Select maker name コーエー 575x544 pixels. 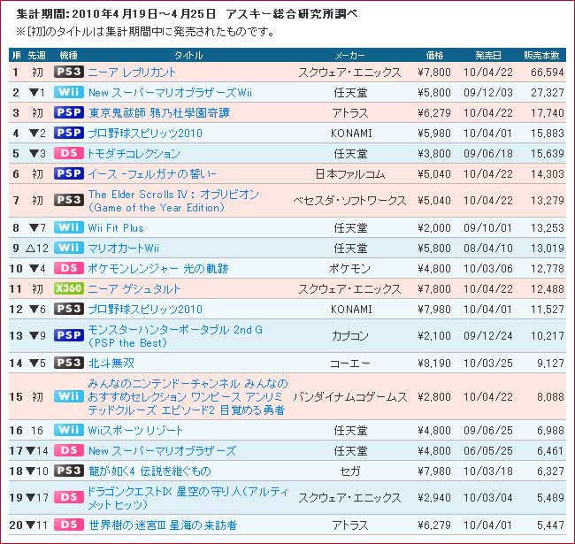[x=349, y=364]
